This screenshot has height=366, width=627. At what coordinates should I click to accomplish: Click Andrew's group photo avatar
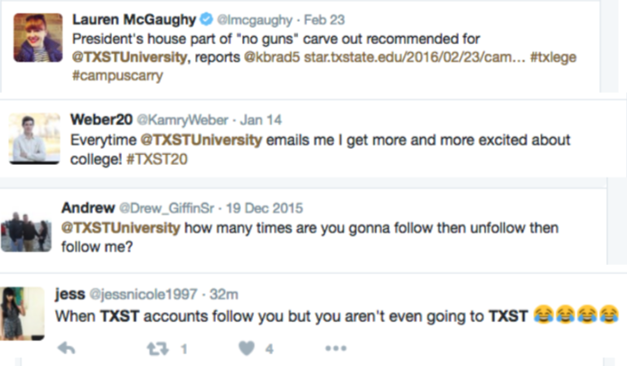point(26,233)
